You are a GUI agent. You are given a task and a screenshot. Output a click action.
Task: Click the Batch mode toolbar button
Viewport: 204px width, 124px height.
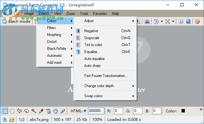tap(16, 21)
